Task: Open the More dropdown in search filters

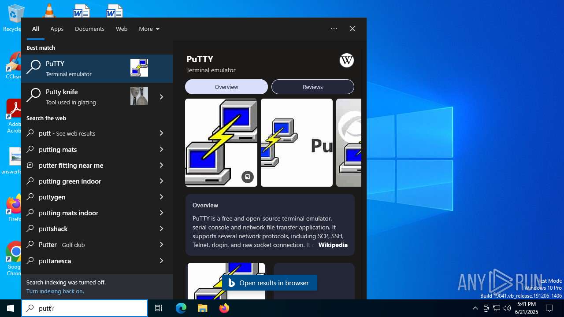Action: [x=149, y=29]
